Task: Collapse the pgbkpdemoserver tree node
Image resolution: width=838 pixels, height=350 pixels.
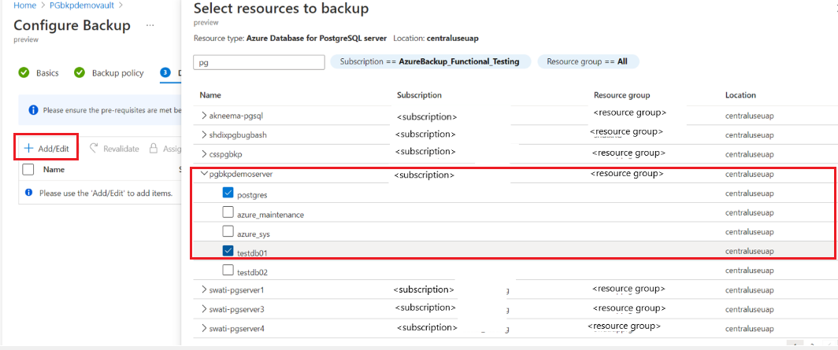Action: (204, 174)
